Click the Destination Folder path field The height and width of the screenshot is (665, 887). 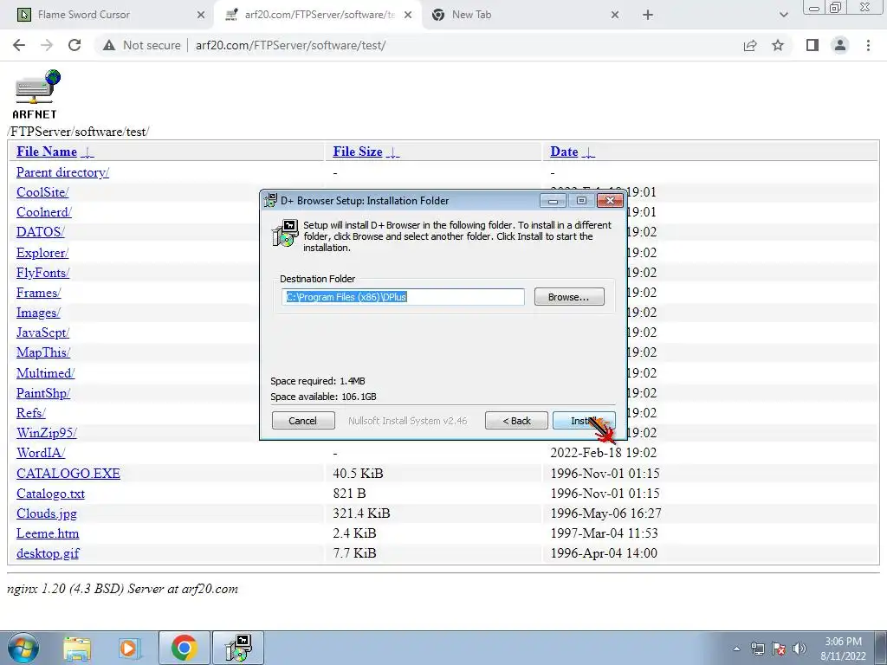404,297
